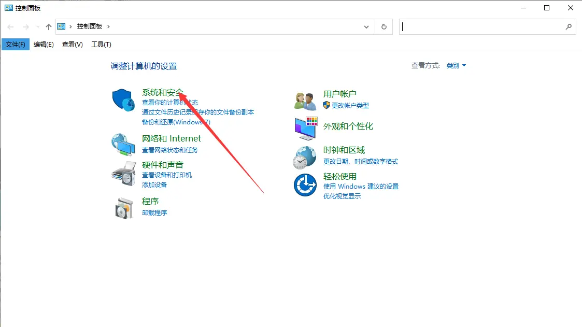Click the back navigation arrow
This screenshot has width=582, height=327.
[x=10, y=27]
